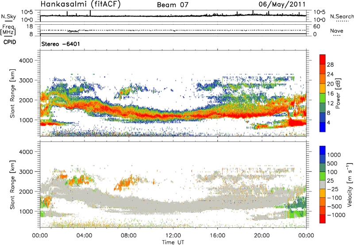Click the gray segment of velocity colorbar

pyautogui.click(x=323, y=184)
